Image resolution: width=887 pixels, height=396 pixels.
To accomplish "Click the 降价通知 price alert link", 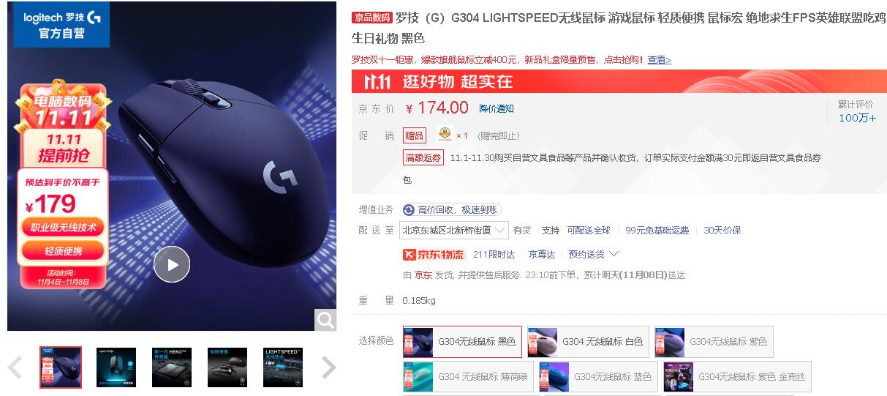I will pos(497,108).
